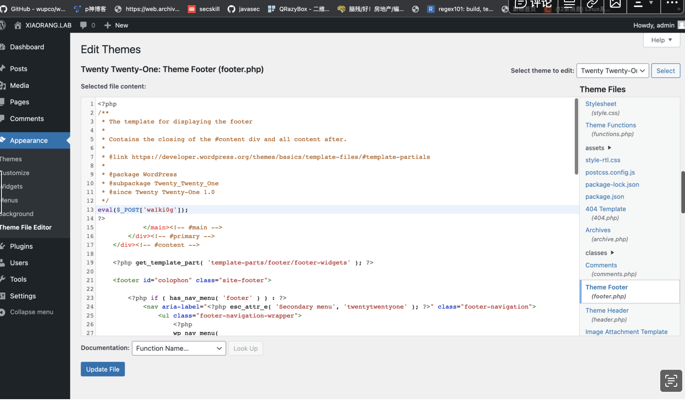Open 404 Template file
685x401 pixels.
[605, 209]
